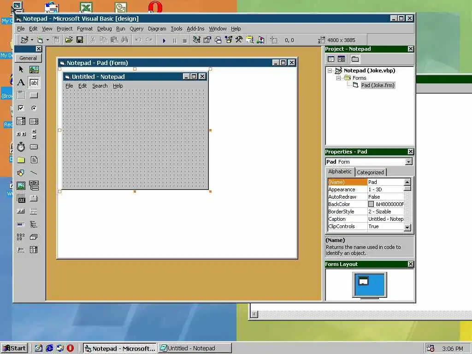Viewport: 472px width, 354px height.
Task: Select Pad (Joke.frm) in the project tree
Action: pyautogui.click(x=378, y=85)
